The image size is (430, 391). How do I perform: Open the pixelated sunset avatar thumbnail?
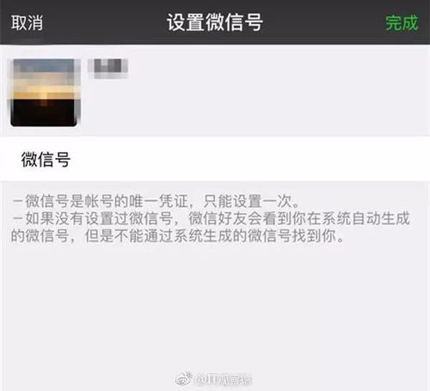point(46,92)
